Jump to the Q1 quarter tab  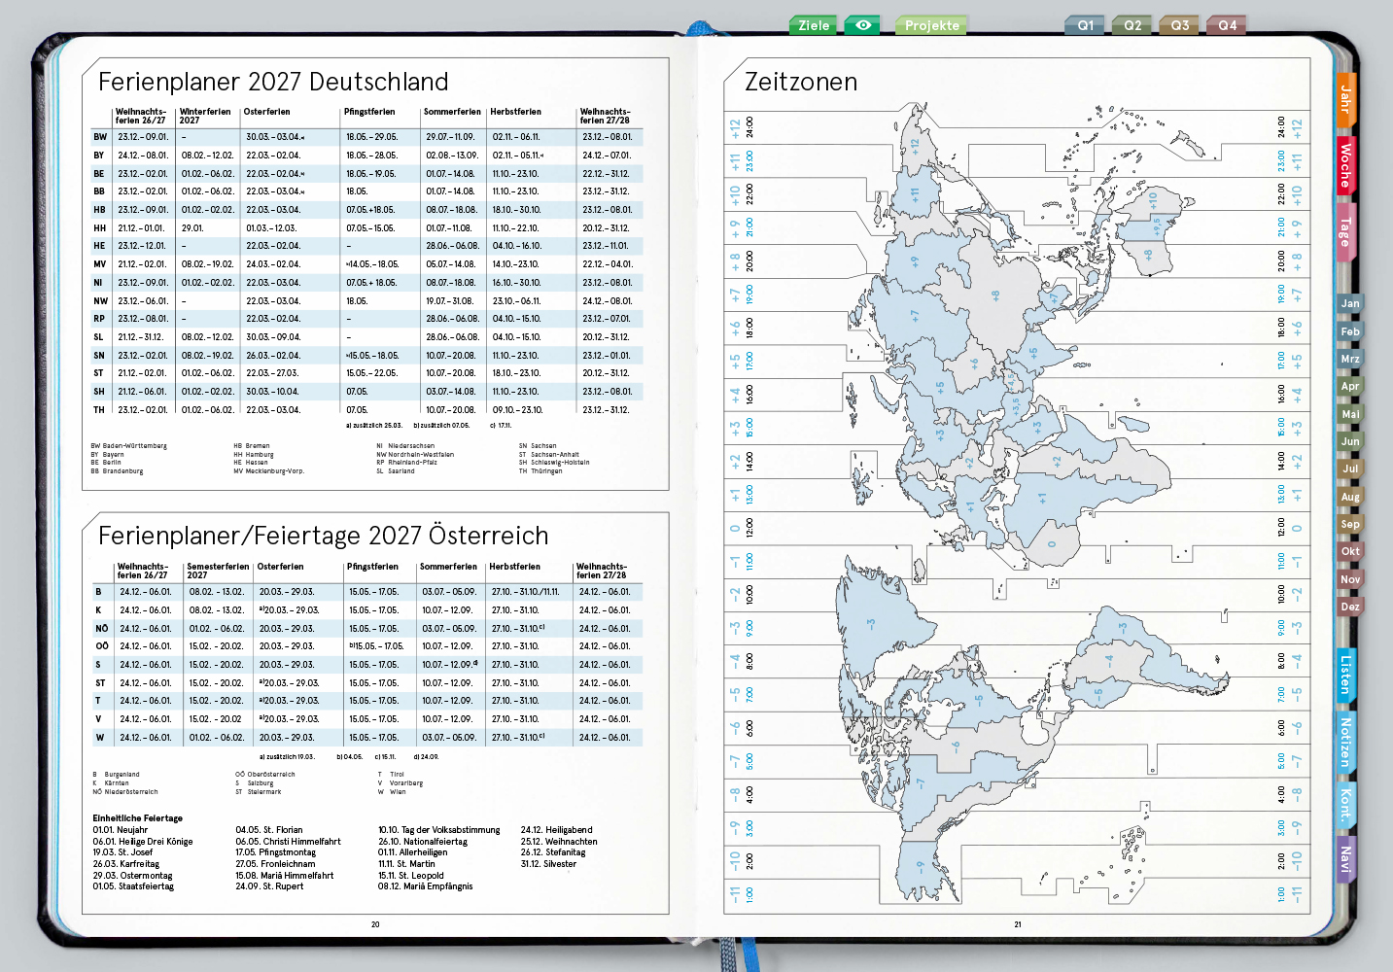[1085, 25]
